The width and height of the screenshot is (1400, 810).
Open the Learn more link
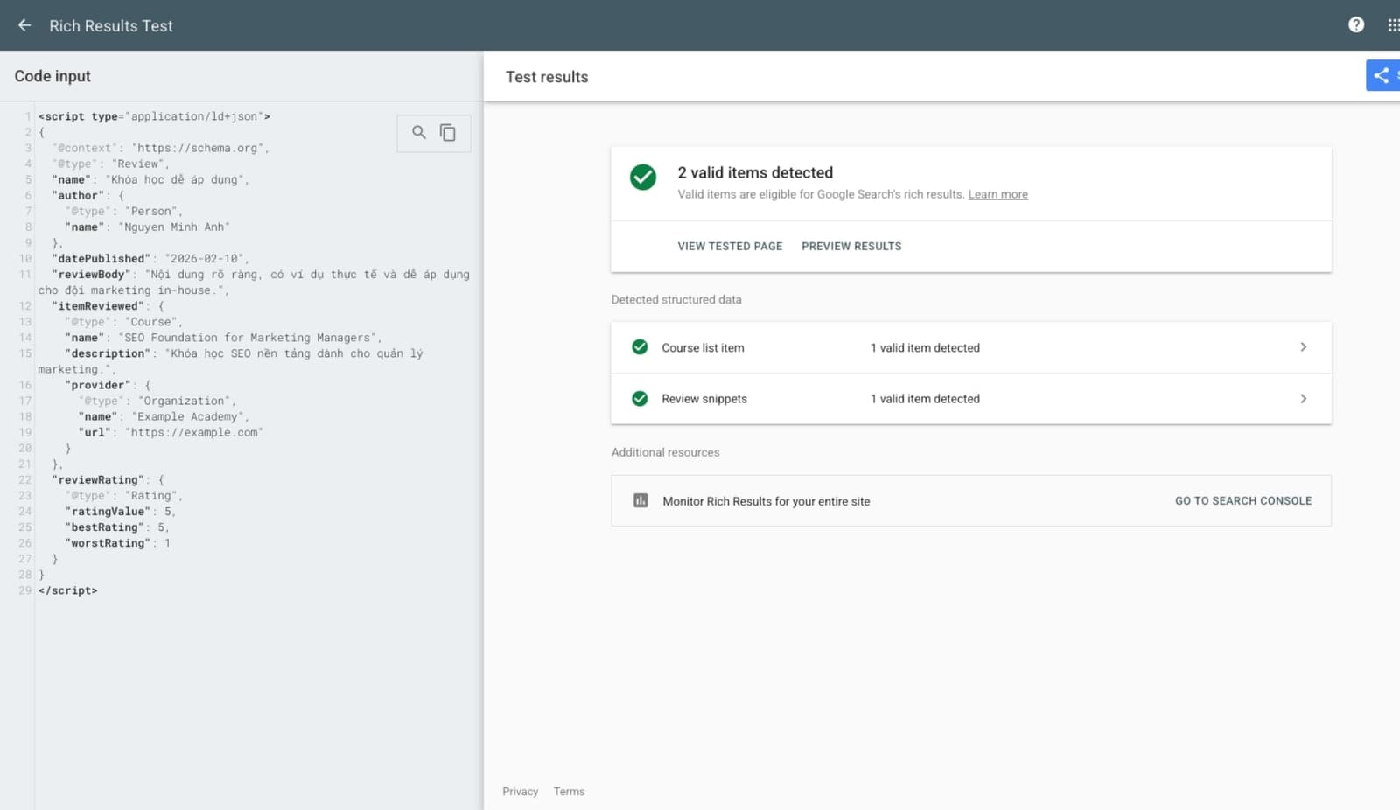(997, 194)
